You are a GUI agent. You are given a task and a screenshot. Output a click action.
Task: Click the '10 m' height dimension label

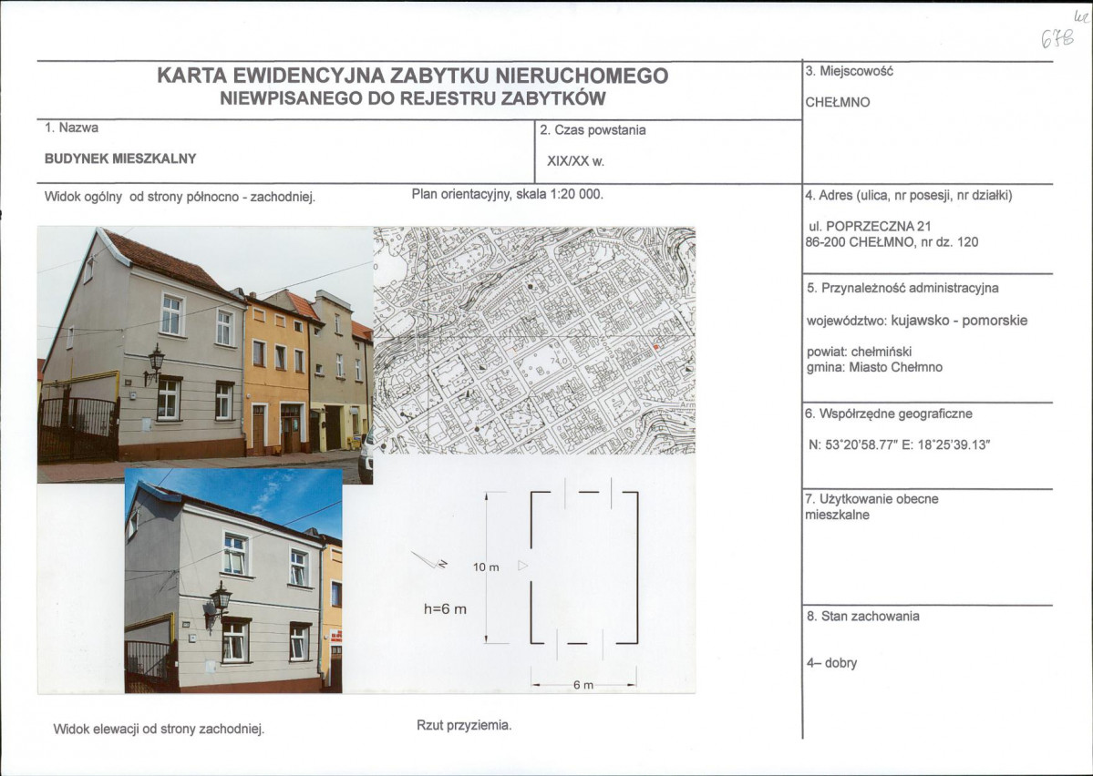[x=486, y=567]
